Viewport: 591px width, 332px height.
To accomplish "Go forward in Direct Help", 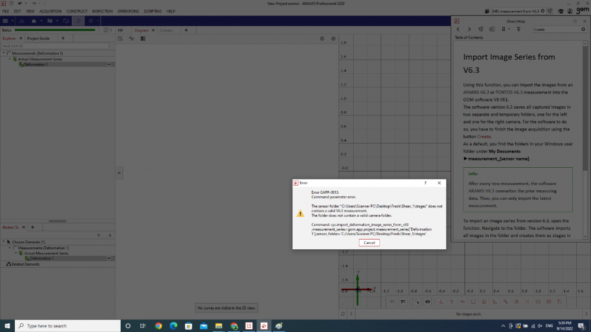I will pyautogui.click(x=469, y=30).
